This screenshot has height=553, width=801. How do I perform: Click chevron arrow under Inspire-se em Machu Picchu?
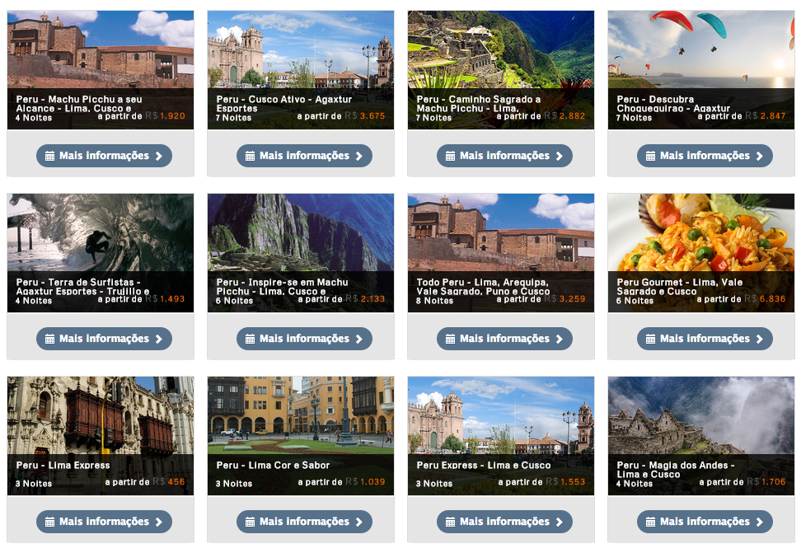click(359, 339)
